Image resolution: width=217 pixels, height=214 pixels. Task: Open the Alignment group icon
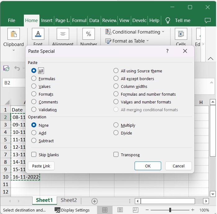click(x=63, y=34)
